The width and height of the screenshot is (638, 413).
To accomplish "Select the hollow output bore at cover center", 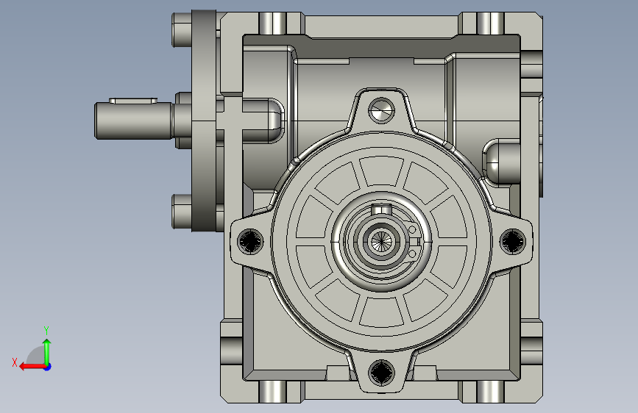I will coord(381,242).
